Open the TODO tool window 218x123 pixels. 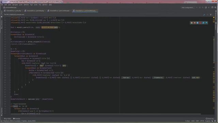pos(7,119)
